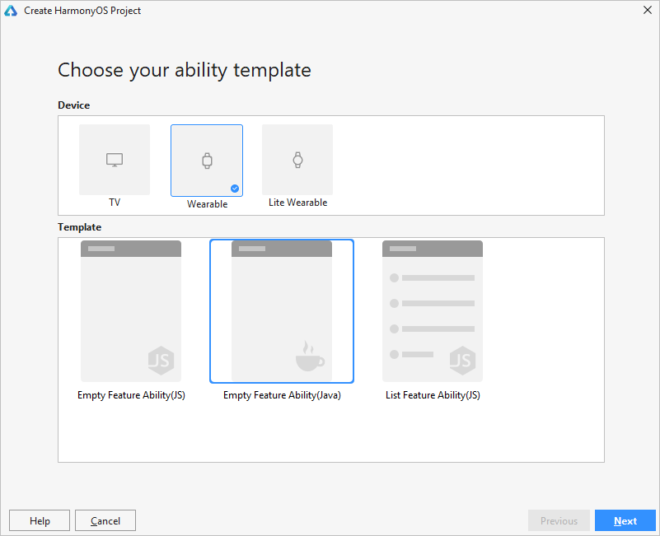Click the Wearable text label

pos(207,204)
